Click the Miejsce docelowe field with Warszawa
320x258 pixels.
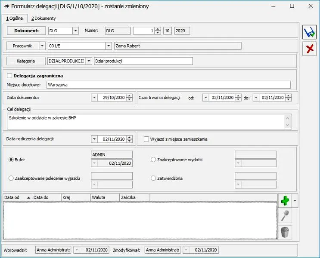click(x=168, y=85)
